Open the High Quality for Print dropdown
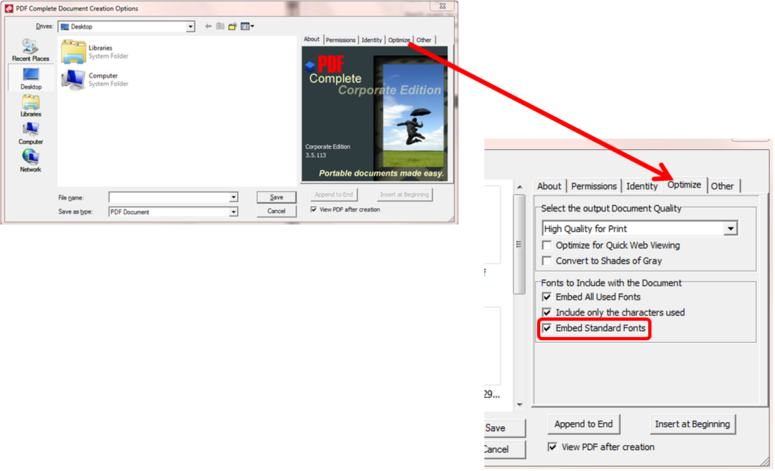Image resolution: width=775 pixels, height=471 pixels. click(x=640, y=228)
